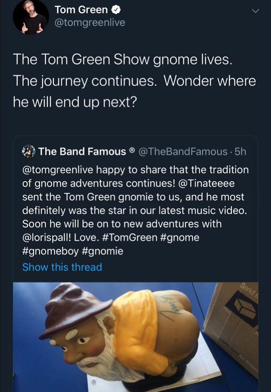
Task: Open Tom Green's profile picture
Action: coord(31,17)
